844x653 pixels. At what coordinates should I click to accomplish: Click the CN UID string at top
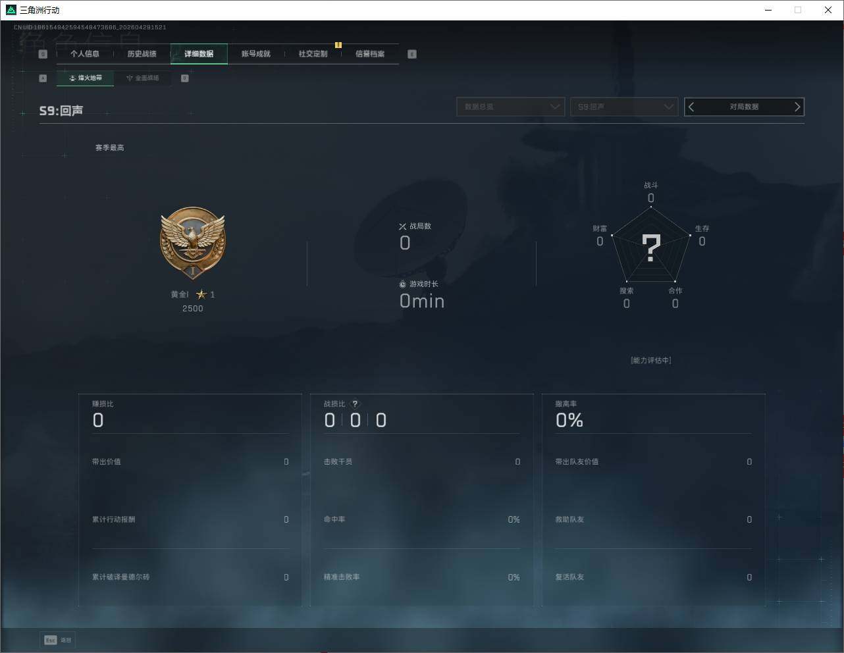click(90, 28)
